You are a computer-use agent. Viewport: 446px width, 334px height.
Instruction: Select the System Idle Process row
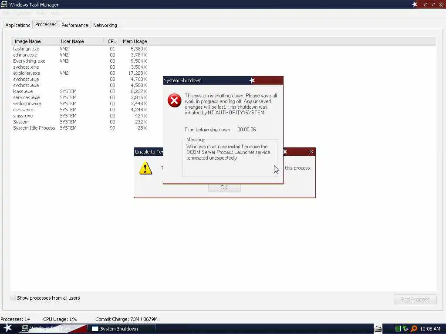tap(80, 128)
